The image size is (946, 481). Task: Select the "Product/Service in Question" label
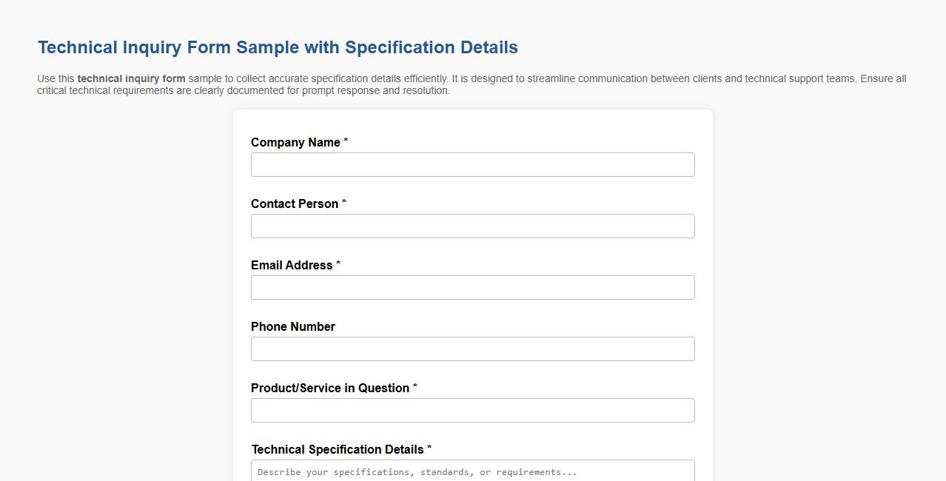click(329, 388)
